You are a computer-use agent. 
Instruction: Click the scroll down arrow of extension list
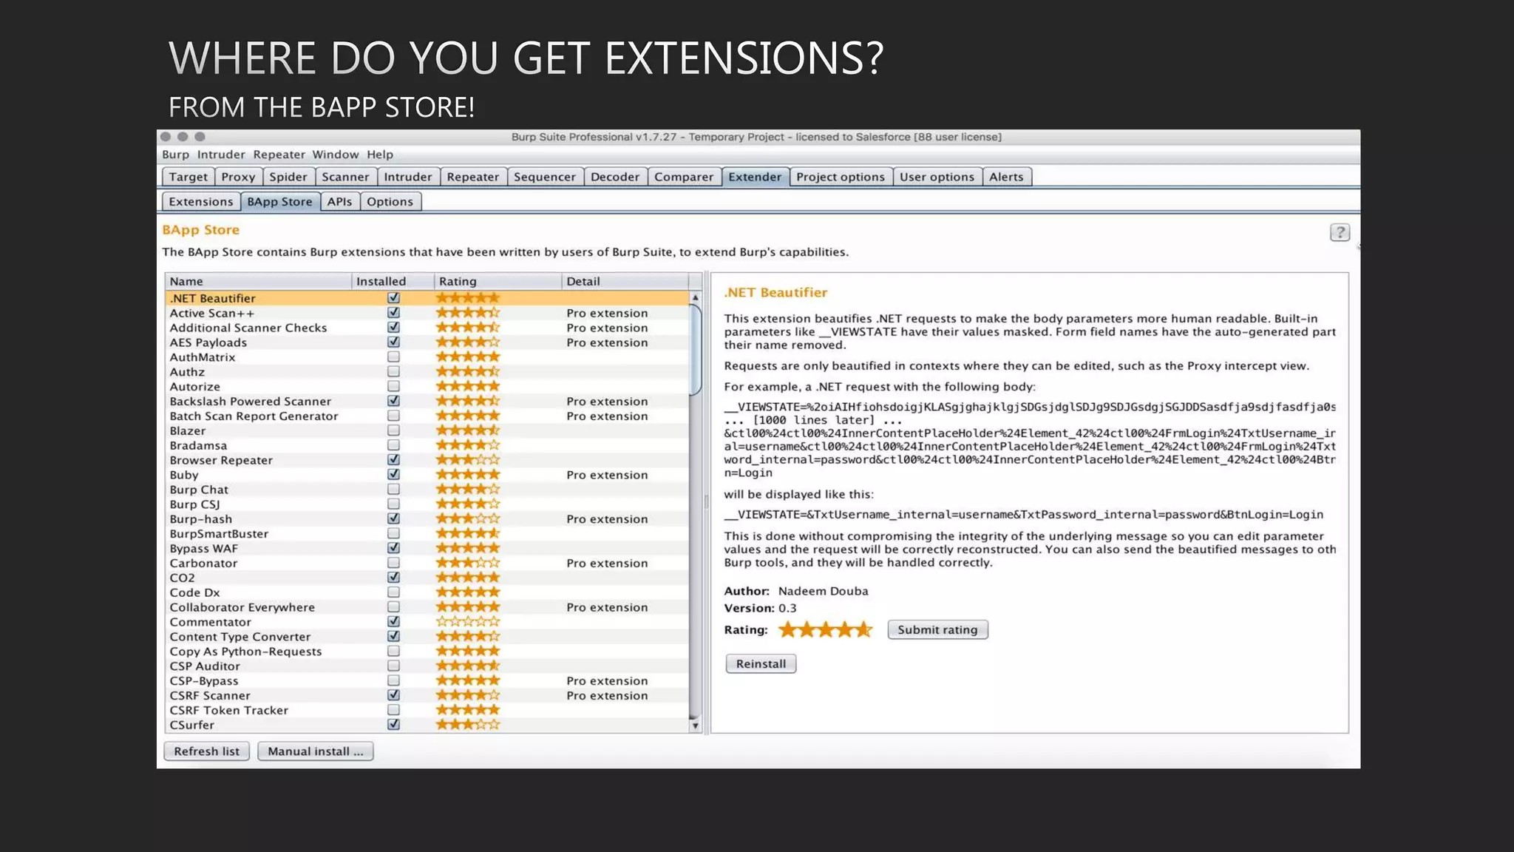pyautogui.click(x=695, y=726)
